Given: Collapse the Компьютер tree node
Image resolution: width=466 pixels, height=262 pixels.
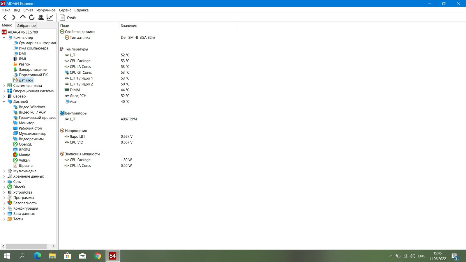Looking at the screenshot, I should 4,38.
